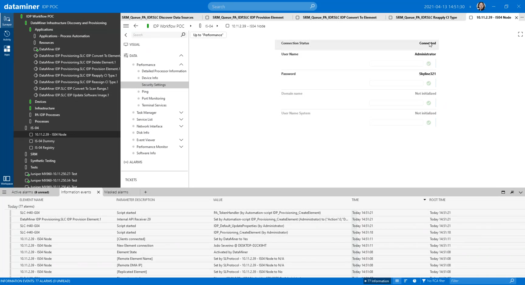
Task: Open the breadcrumb arrow after IDP Workflow POC
Action: (x=191, y=26)
